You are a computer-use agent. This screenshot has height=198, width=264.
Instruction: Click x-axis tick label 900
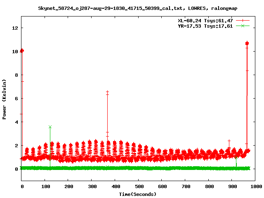coord(233,186)
